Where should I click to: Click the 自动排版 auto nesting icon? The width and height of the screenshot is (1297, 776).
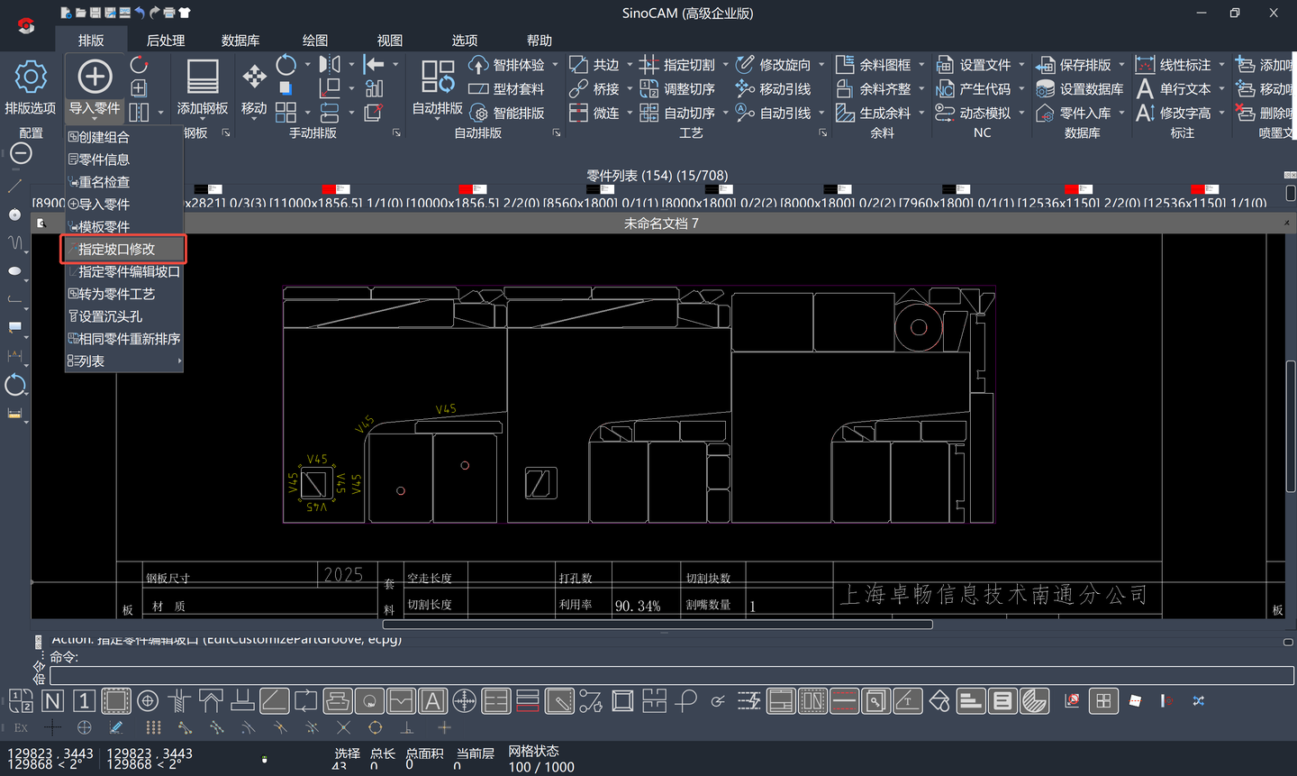437,78
